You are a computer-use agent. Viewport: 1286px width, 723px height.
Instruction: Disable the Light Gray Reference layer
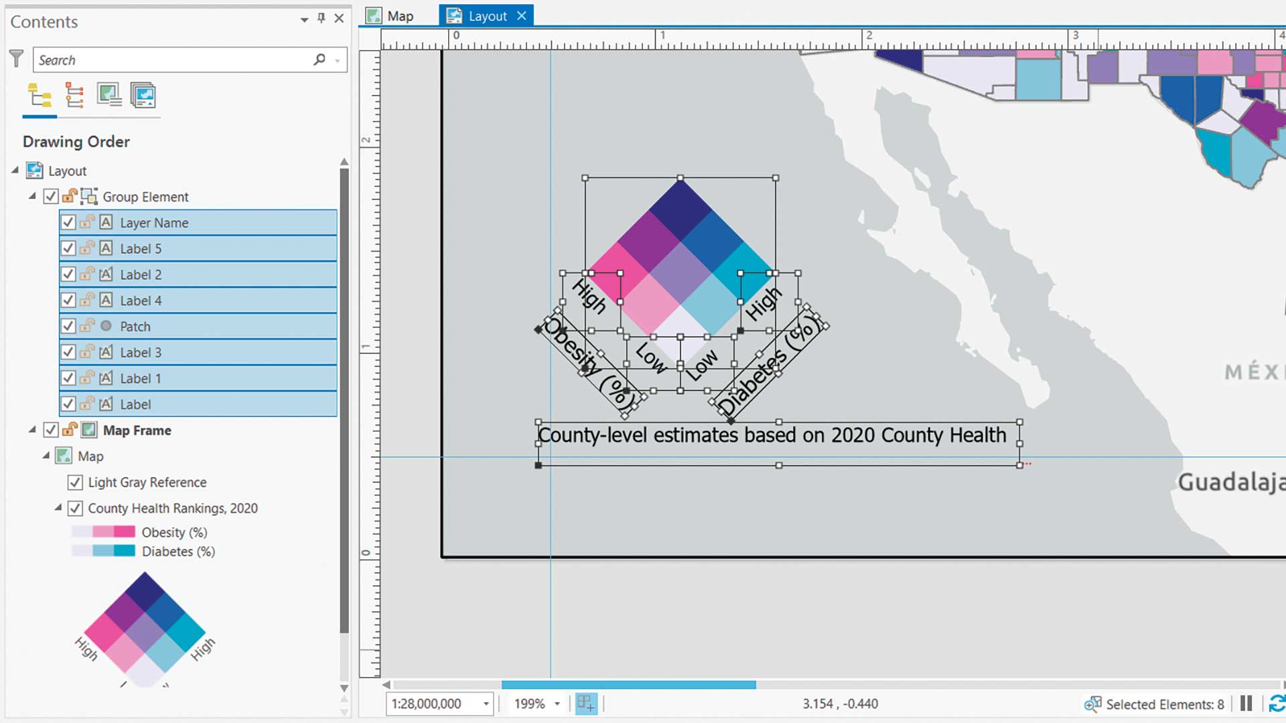[75, 482]
